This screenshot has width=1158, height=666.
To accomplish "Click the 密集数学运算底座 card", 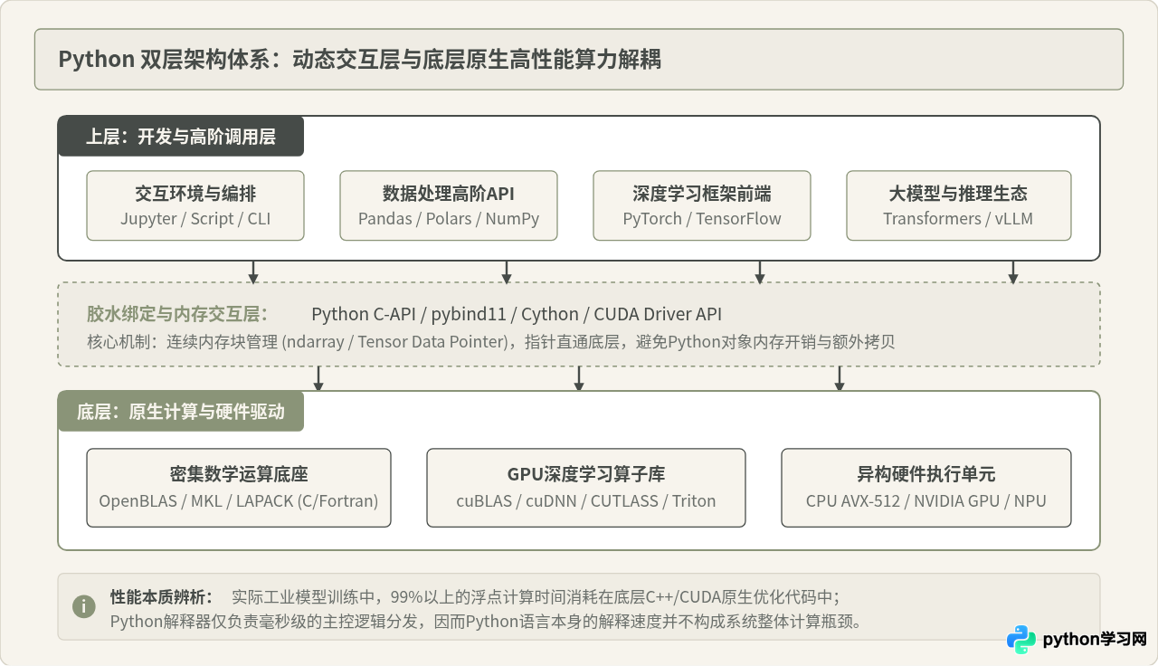I will tap(239, 488).
